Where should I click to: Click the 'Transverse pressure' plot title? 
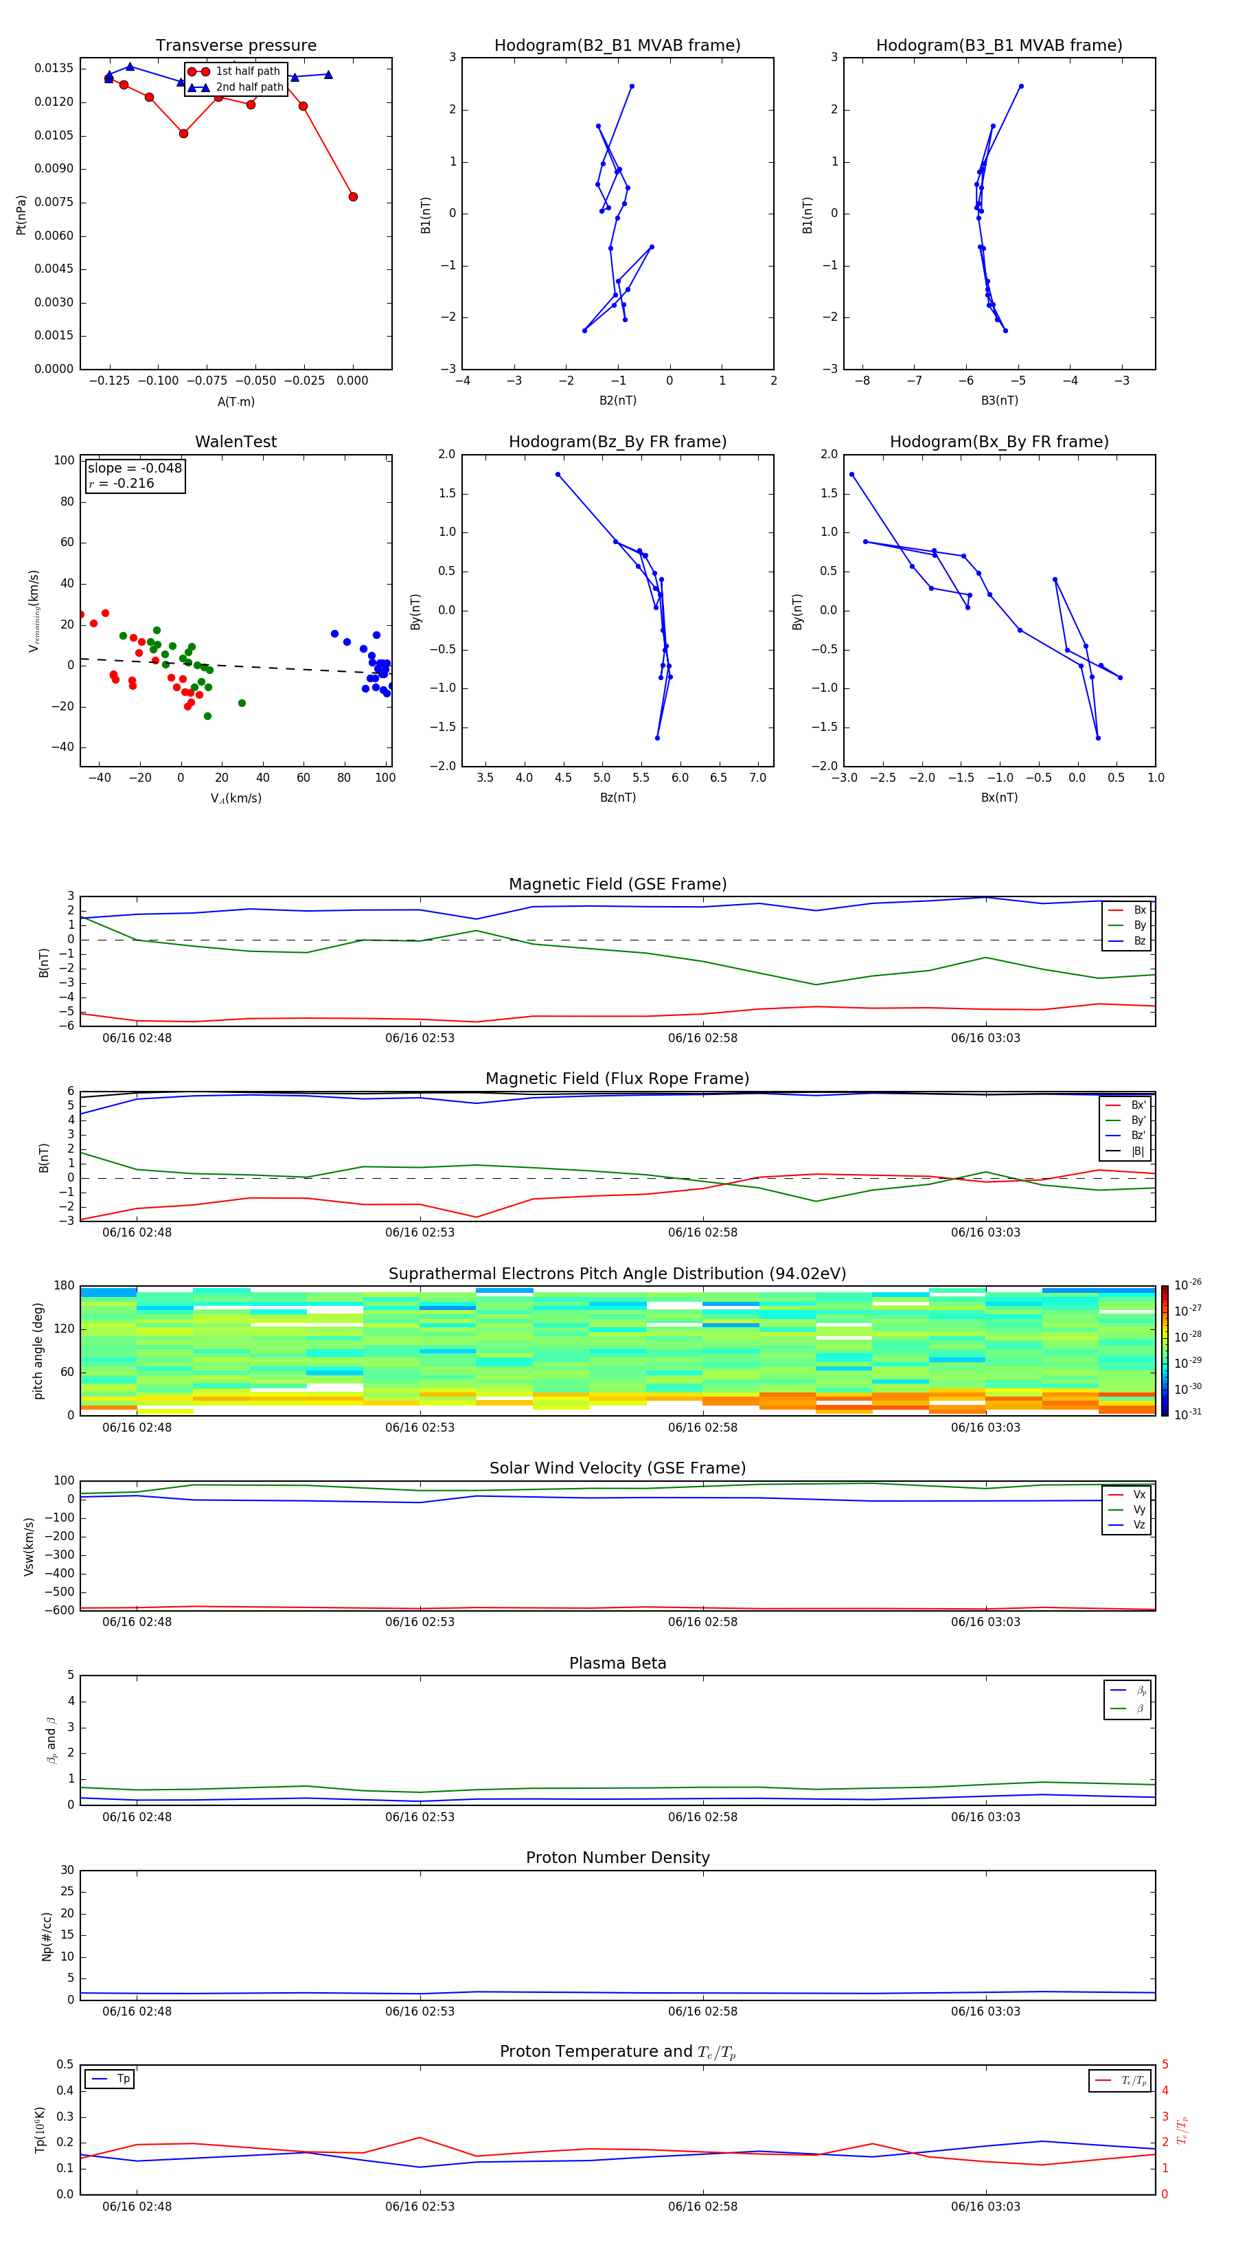(x=236, y=46)
